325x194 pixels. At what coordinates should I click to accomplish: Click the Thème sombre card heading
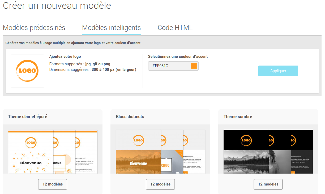point(238,117)
